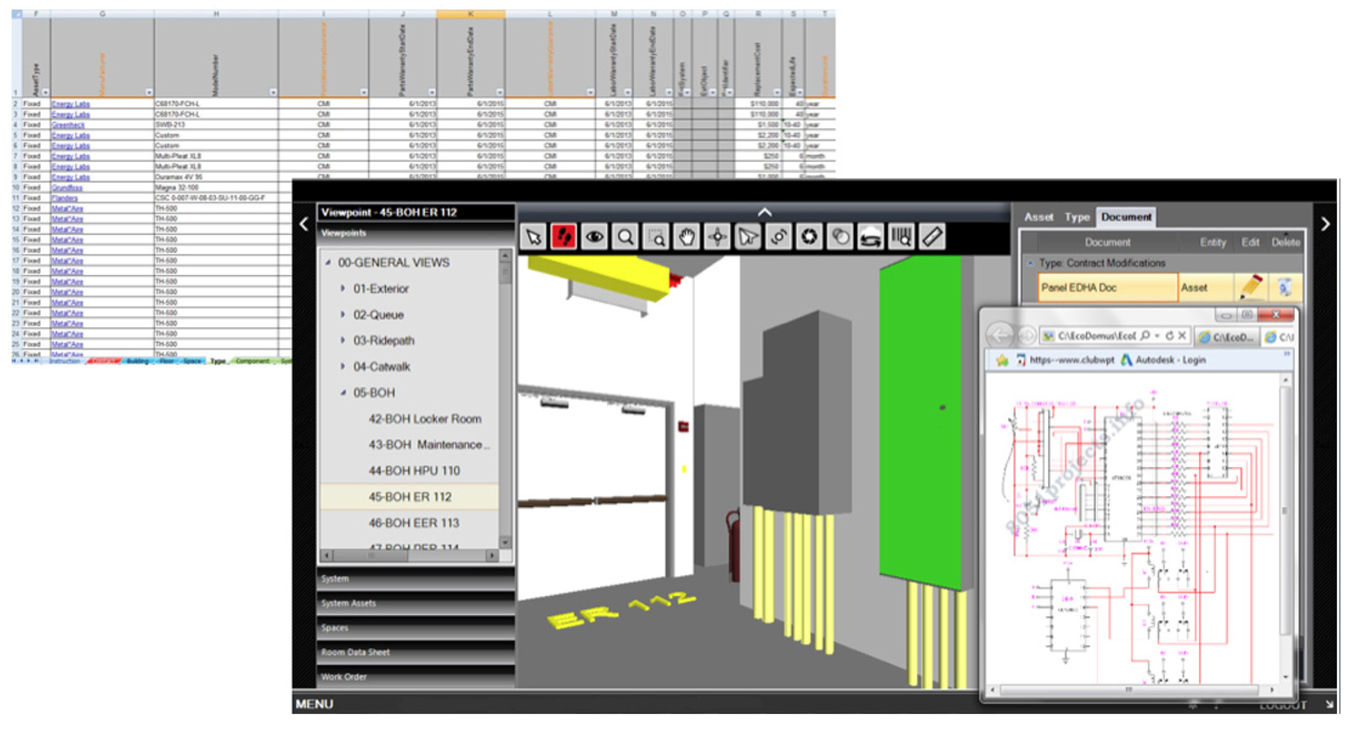
Task: Collapse toolbar using top chevron arrow
Action: 764,212
